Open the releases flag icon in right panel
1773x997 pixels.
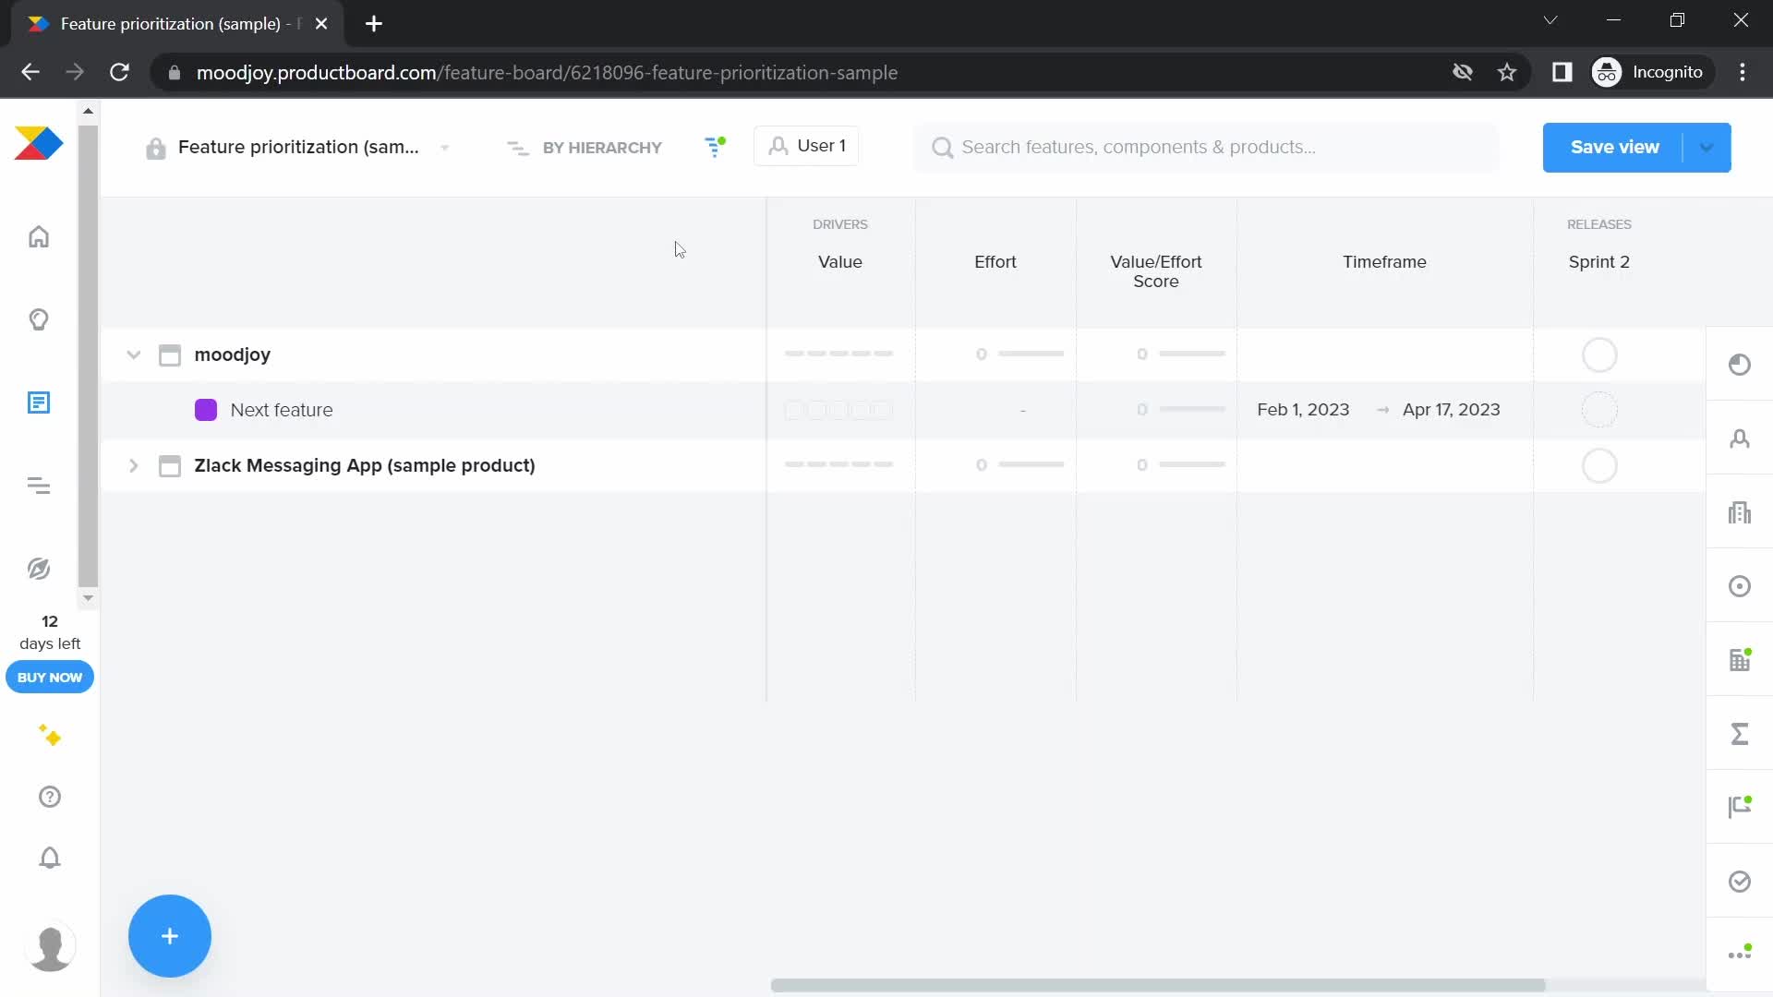coord(1740,807)
